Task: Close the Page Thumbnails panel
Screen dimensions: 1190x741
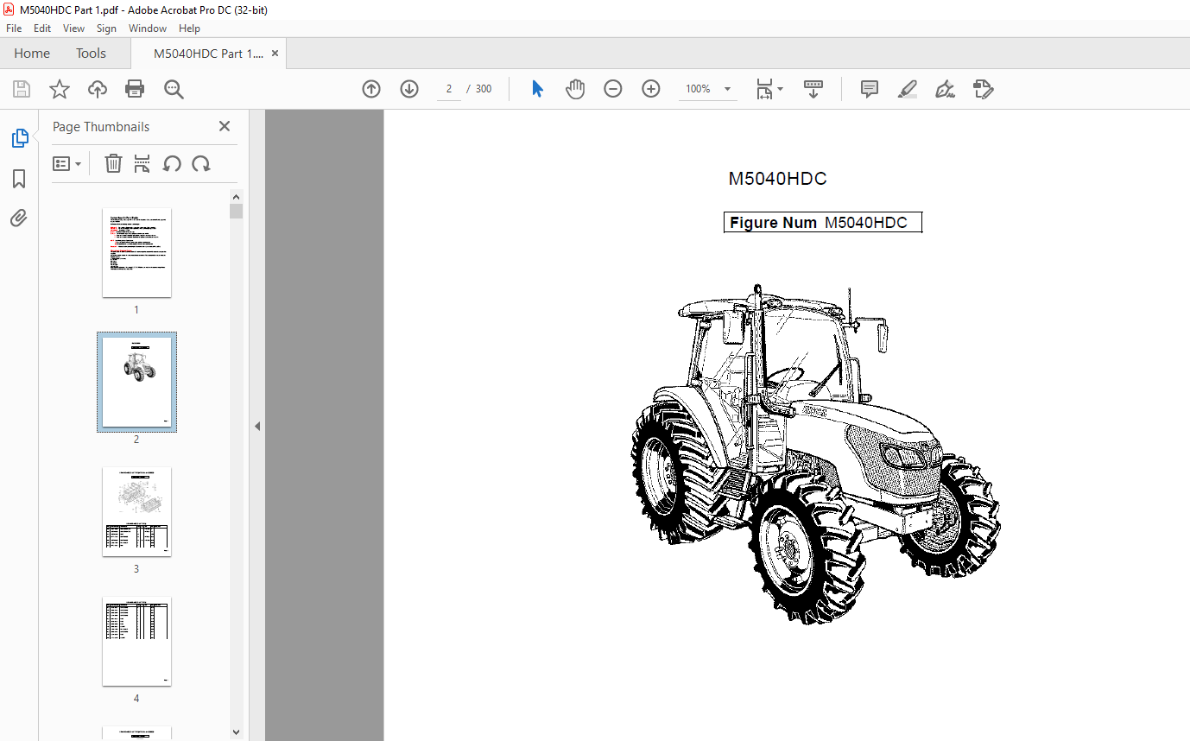Action: [x=225, y=126]
